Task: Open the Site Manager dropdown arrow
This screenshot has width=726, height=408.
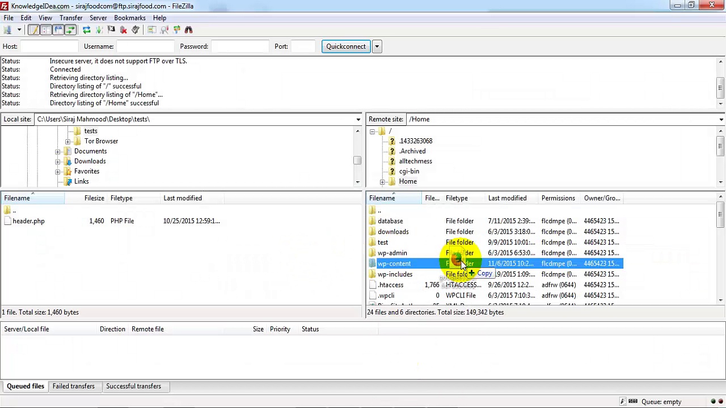Action: coord(19,29)
